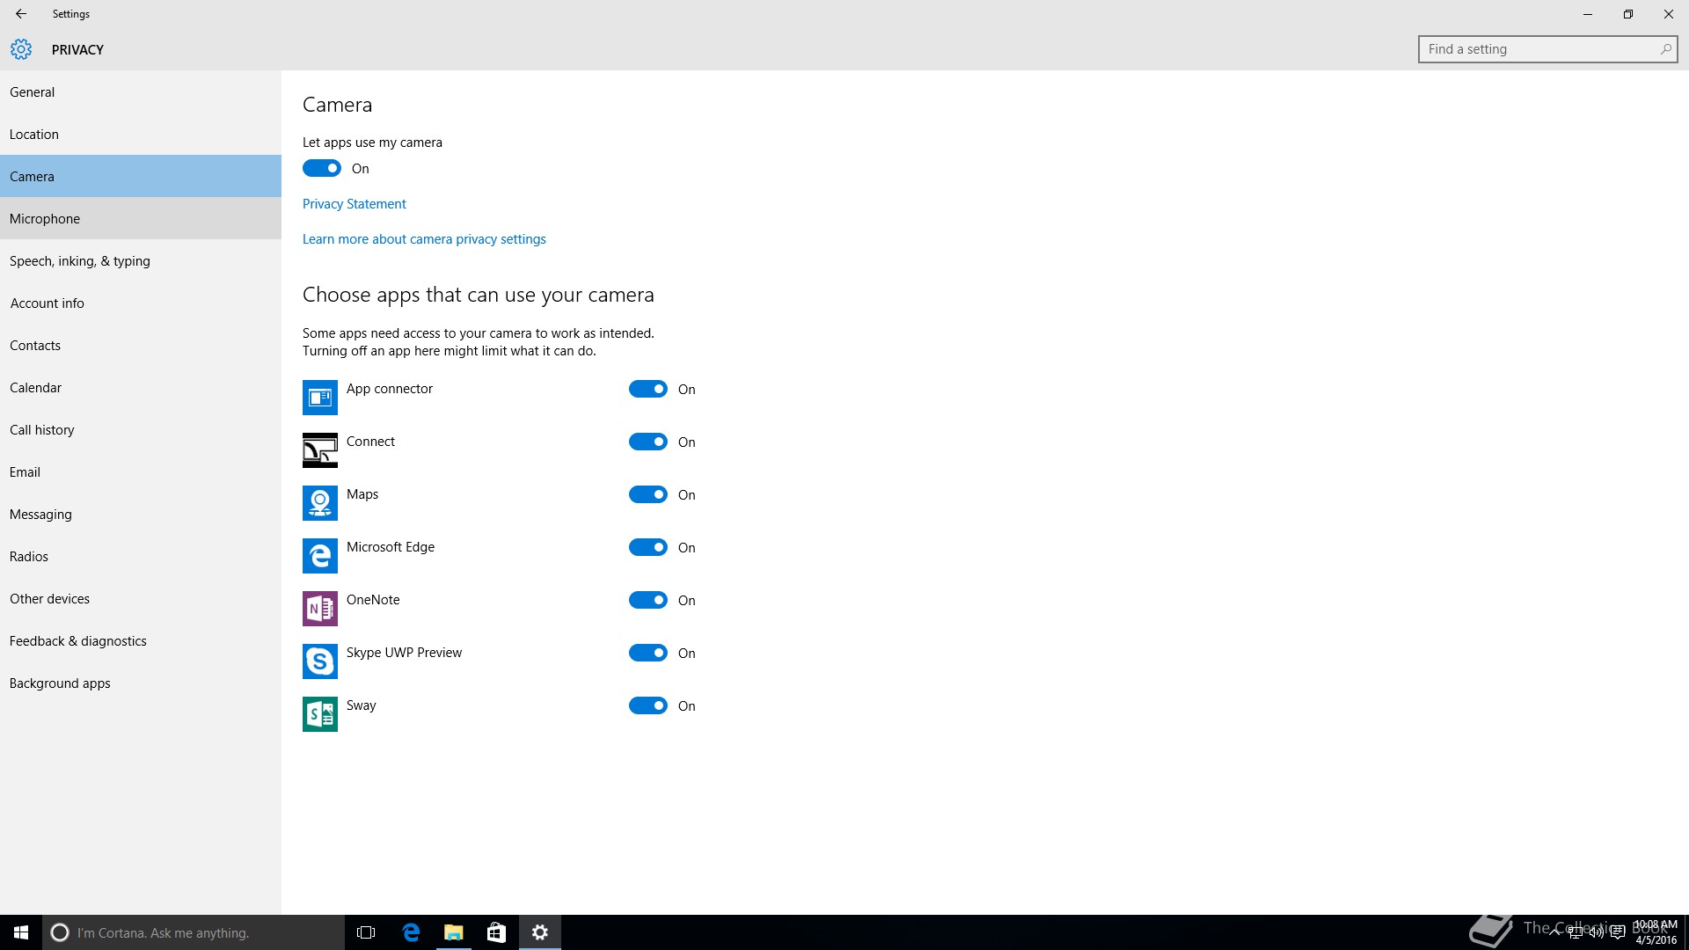The width and height of the screenshot is (1689, 950).
Task: Open Feedback & diagnostics section
Action: pos(141,640)
